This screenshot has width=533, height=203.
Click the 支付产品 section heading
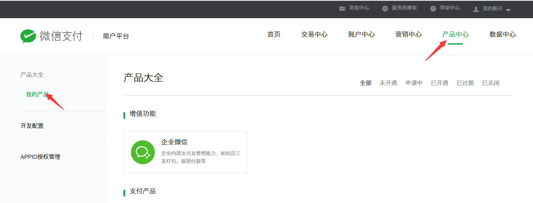click(143, 191)
